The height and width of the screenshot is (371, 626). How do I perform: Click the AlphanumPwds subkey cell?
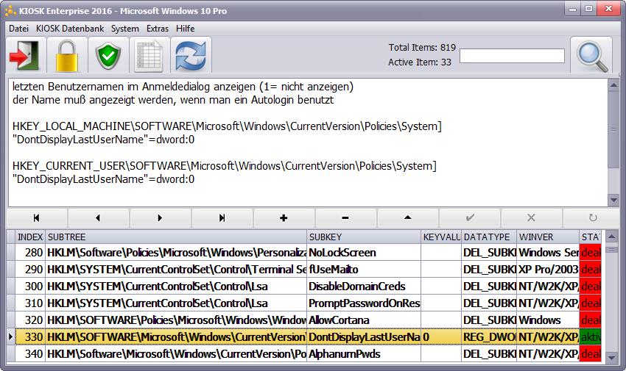[x=364, y=354]
